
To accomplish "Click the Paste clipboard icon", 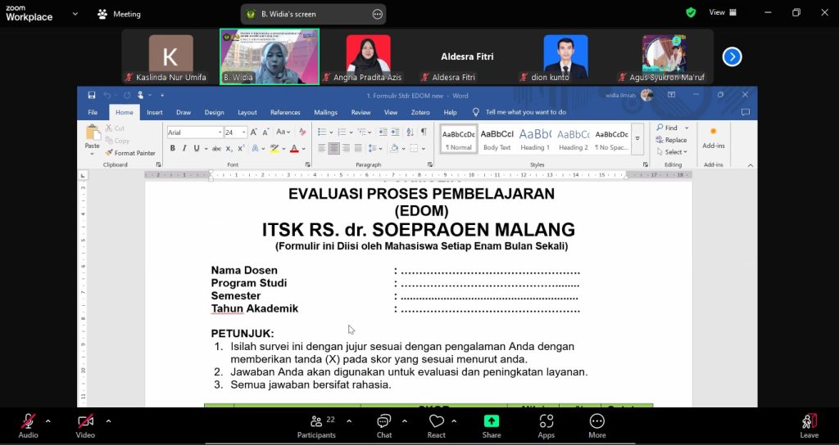I will pyautogui.click(x=92, y=133).
